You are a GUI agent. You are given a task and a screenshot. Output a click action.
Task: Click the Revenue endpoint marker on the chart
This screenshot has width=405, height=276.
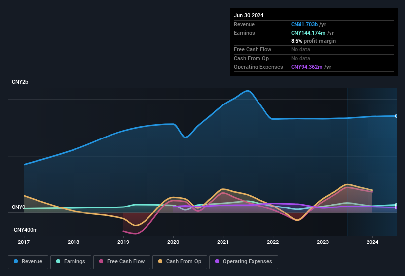point(397,116)
